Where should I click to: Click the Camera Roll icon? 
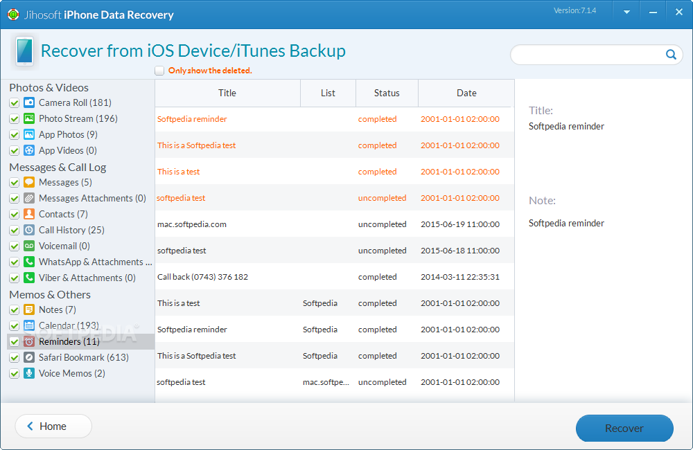pos(29,103)
